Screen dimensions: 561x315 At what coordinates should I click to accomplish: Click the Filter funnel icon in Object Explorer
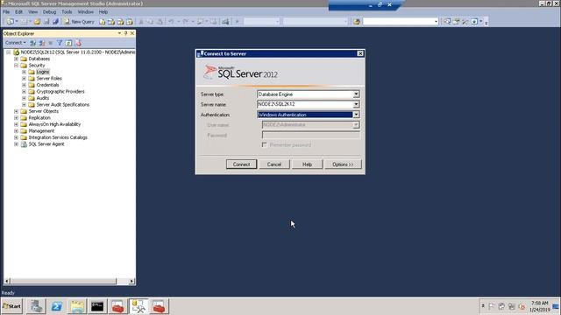(x=60, y=43)
